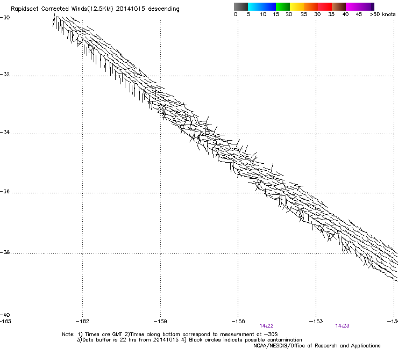The width and height of the screenshot is (398, 349).
Task: Click the brown 35-40 knots color swatch
Action: tap(339, 6)
